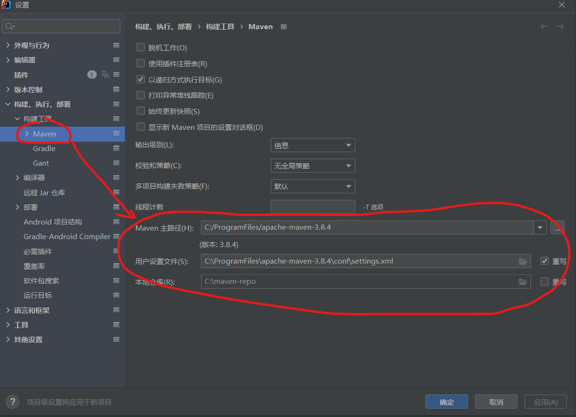This screenshot has width=576, height=417.
Task: Open folder browser for 本地仓库
Action: pyautogui.click(x=523, y=281)
